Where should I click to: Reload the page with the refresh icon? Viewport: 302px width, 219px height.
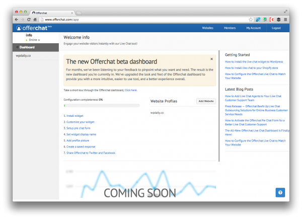point(29,20)
